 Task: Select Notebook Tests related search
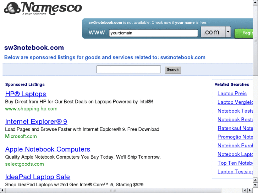pyautogui.click(x=235, y=111)
